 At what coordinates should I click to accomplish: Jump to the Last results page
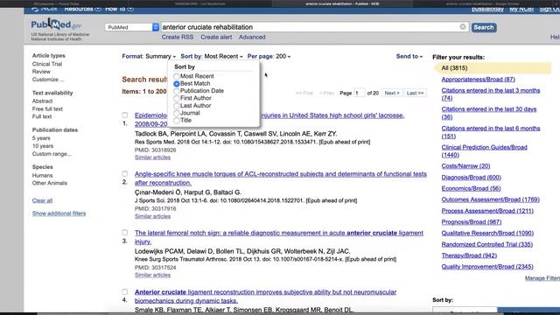tap(415, 93)
